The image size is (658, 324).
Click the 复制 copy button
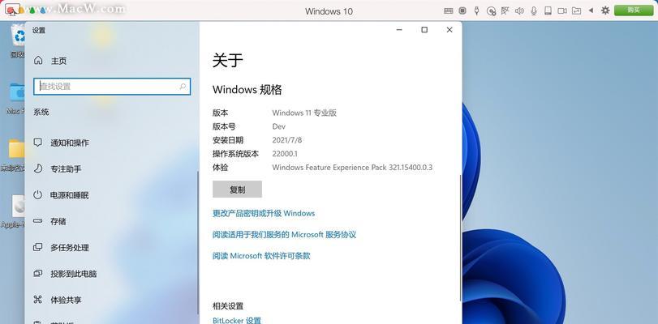click(237, 189)
